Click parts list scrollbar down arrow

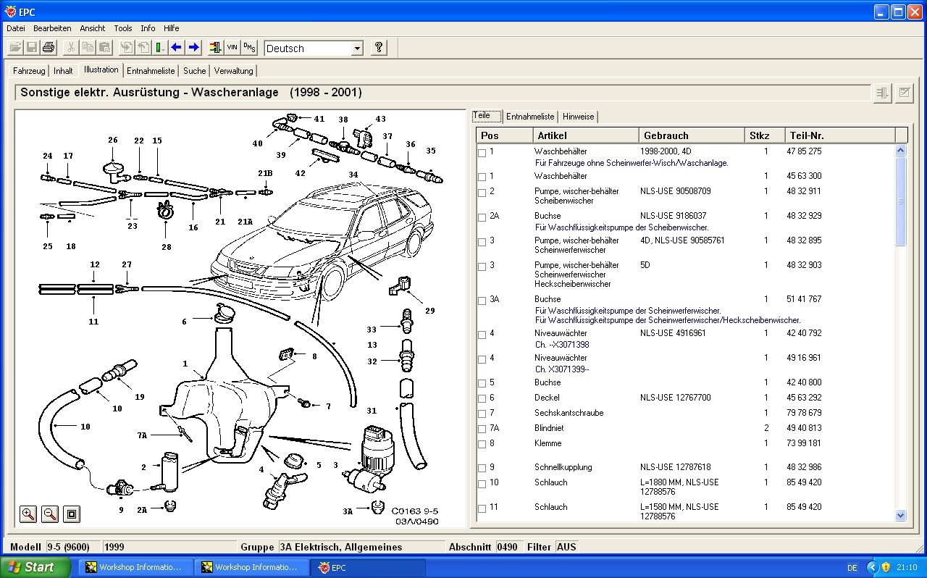[901, 515]
